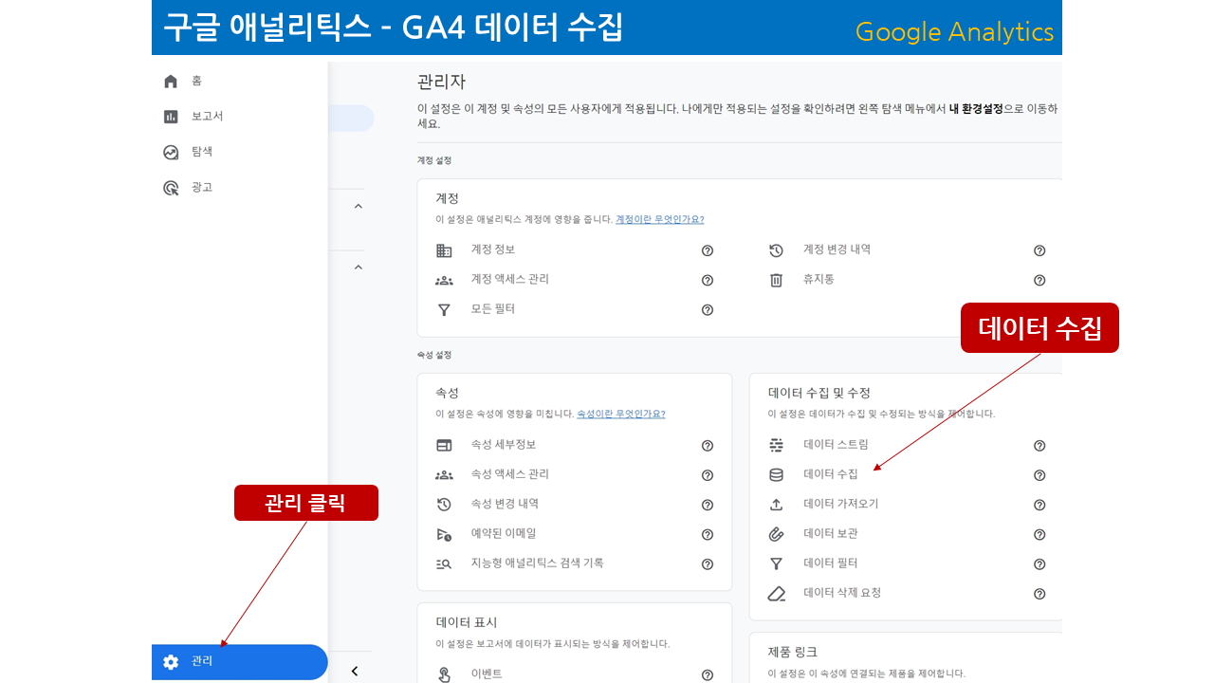Open the 휴지통 trash page
Image resolution: width=1214 pixels, height=683 pixels.
[819, 279]
